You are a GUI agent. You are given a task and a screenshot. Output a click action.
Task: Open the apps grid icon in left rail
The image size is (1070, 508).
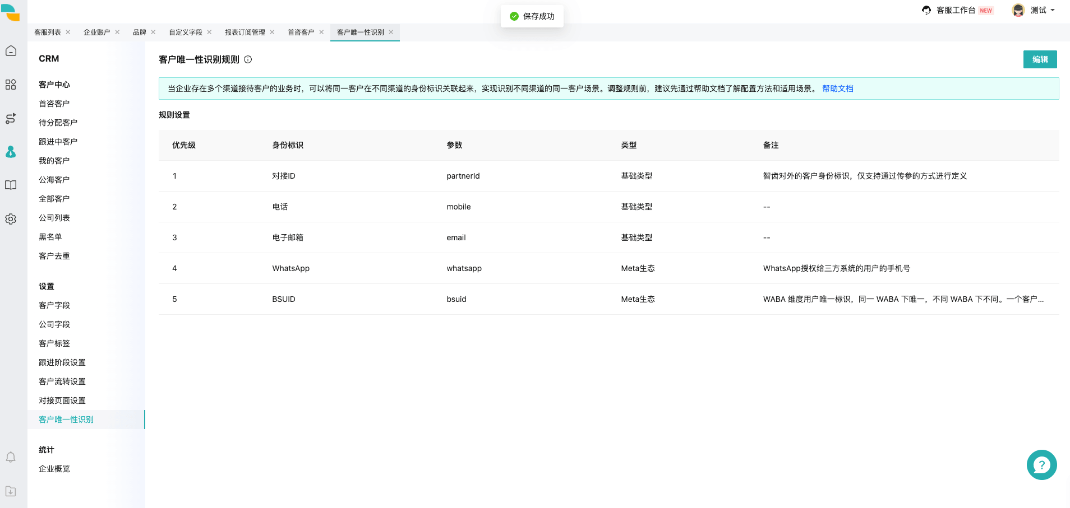(11, 85)
